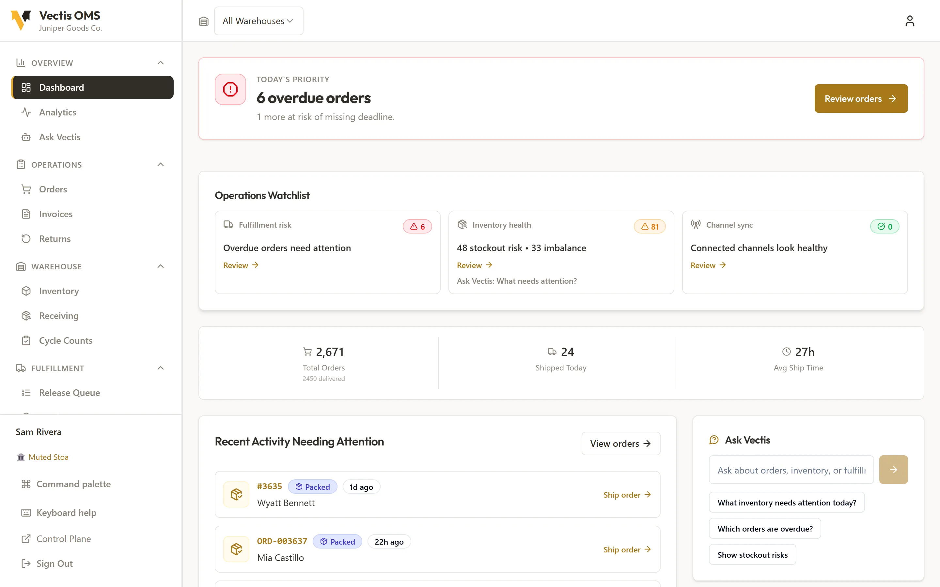Click the Total Orders cart icon
The image size is (940, 587).
[x=308, y=352]
